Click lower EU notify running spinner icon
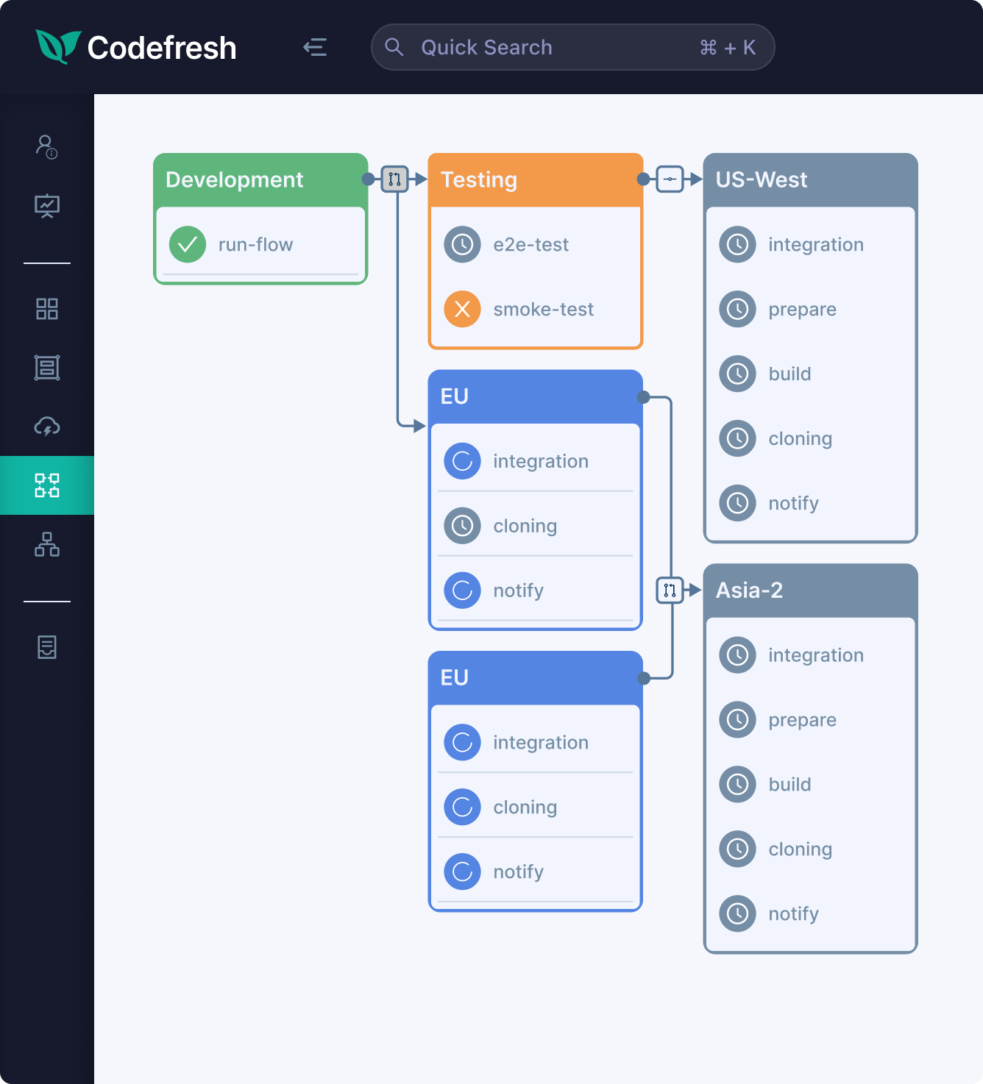 (x=463, y=871)
